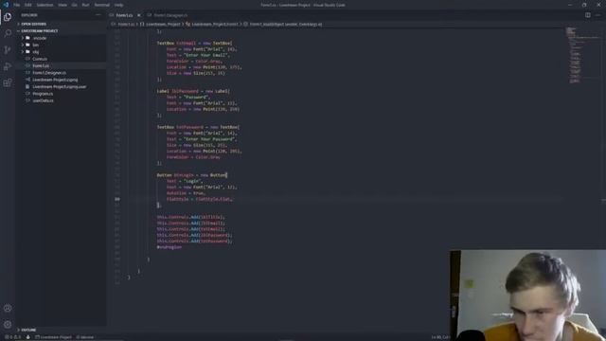Click the Button btnLogin declaration line

coord(192,175)
